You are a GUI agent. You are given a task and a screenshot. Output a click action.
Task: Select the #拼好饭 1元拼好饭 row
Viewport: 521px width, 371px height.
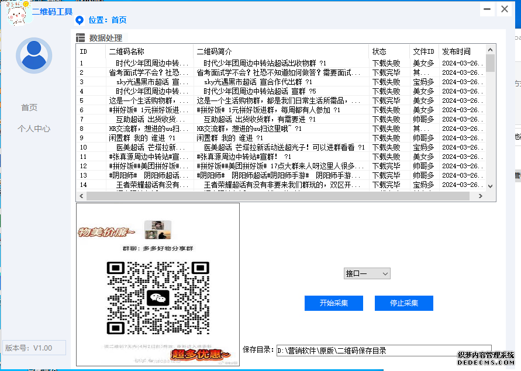pos(234,109)
